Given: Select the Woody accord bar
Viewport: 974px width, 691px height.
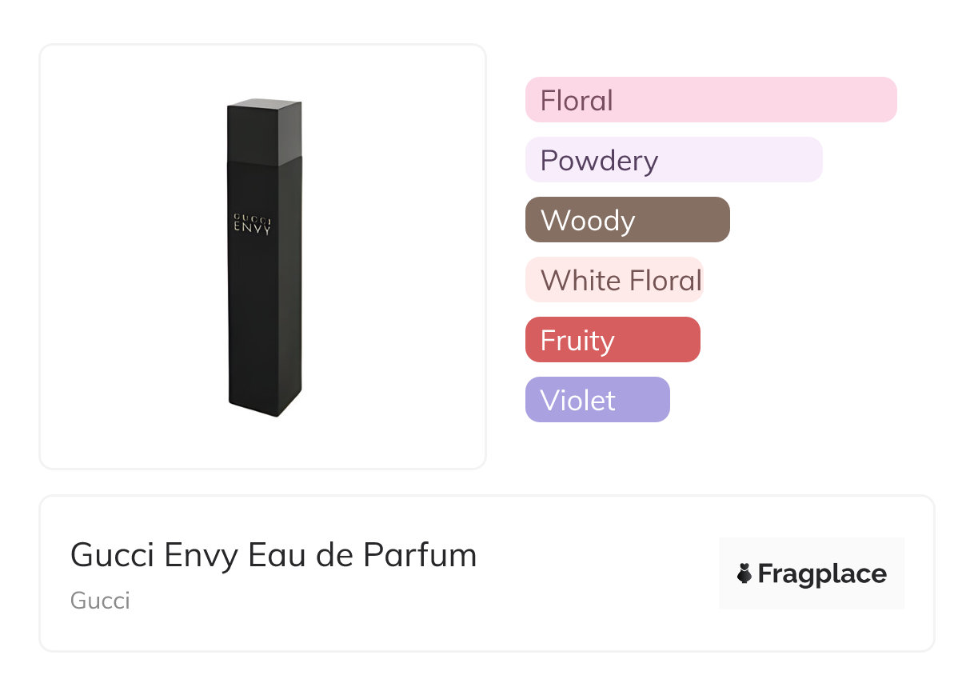Looking at the screenshot, I should [628, 220].
